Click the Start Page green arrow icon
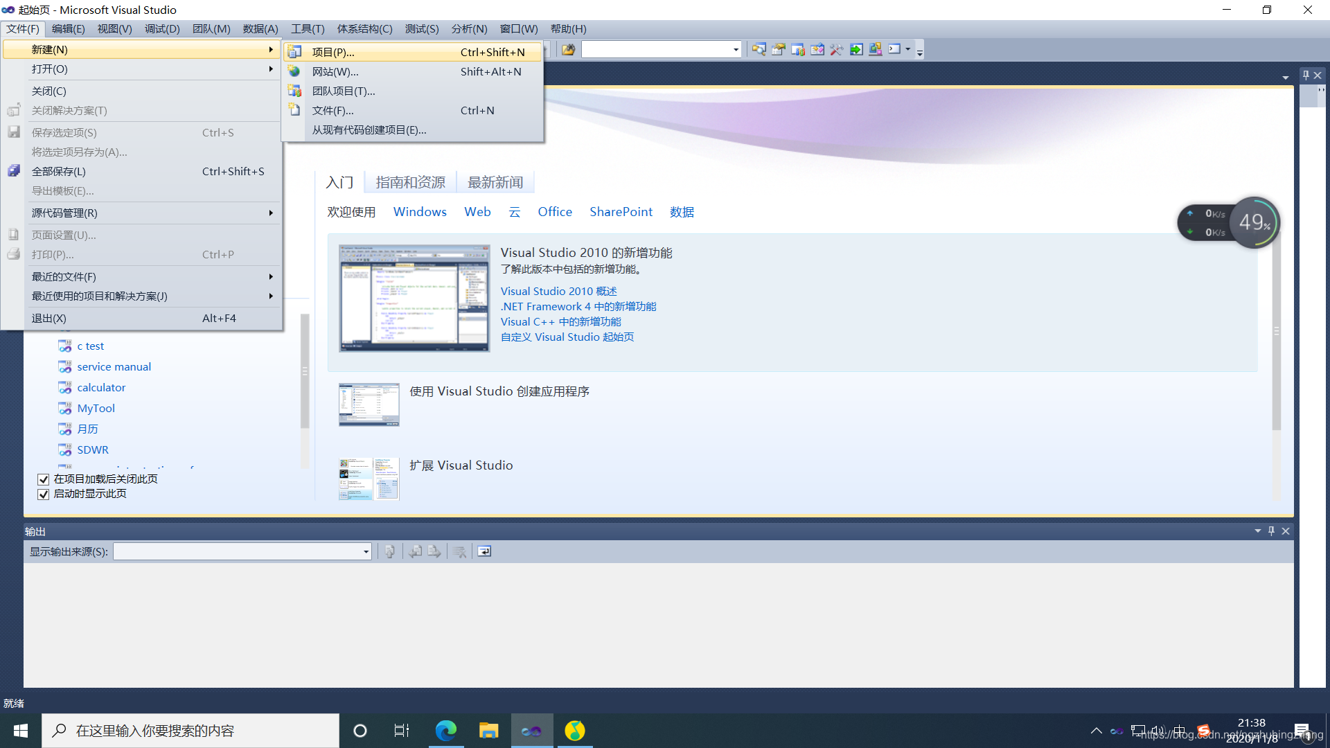 pyautogui.click(x=856, y=49)
